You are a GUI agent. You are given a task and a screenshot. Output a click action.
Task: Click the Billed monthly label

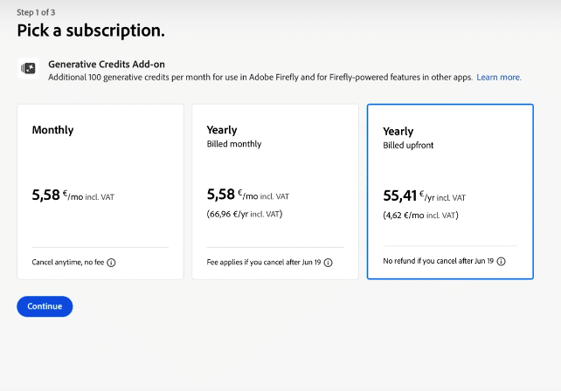234,144
